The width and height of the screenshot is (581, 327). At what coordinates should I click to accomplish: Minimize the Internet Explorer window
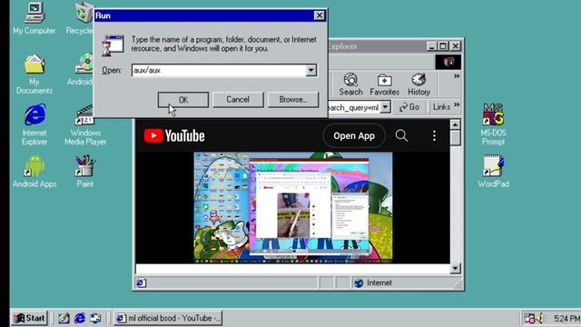(431, 46)
